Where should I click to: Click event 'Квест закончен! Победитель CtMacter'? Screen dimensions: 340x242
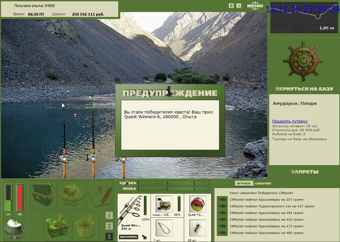[x=261, y=193]
